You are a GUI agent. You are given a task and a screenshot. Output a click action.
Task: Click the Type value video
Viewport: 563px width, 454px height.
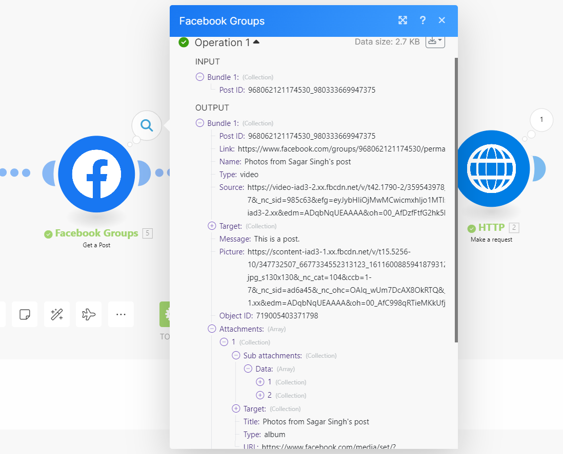[x=249, y=175]
